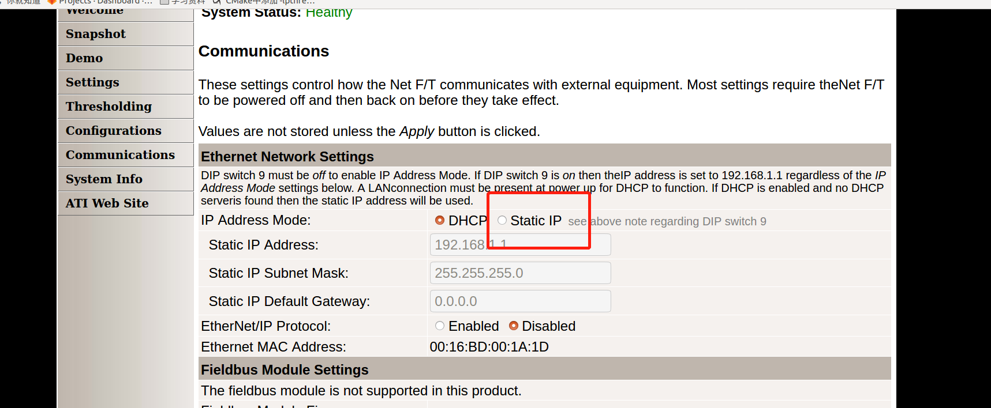
Task: Open the Snapshot menu item
Action: (96, 34)
